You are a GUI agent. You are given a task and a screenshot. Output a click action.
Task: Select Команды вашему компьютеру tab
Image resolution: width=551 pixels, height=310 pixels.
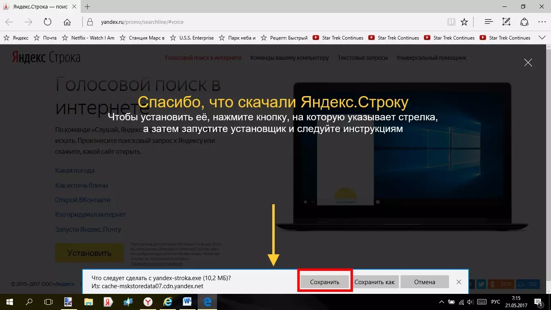[x=290, y=58]
